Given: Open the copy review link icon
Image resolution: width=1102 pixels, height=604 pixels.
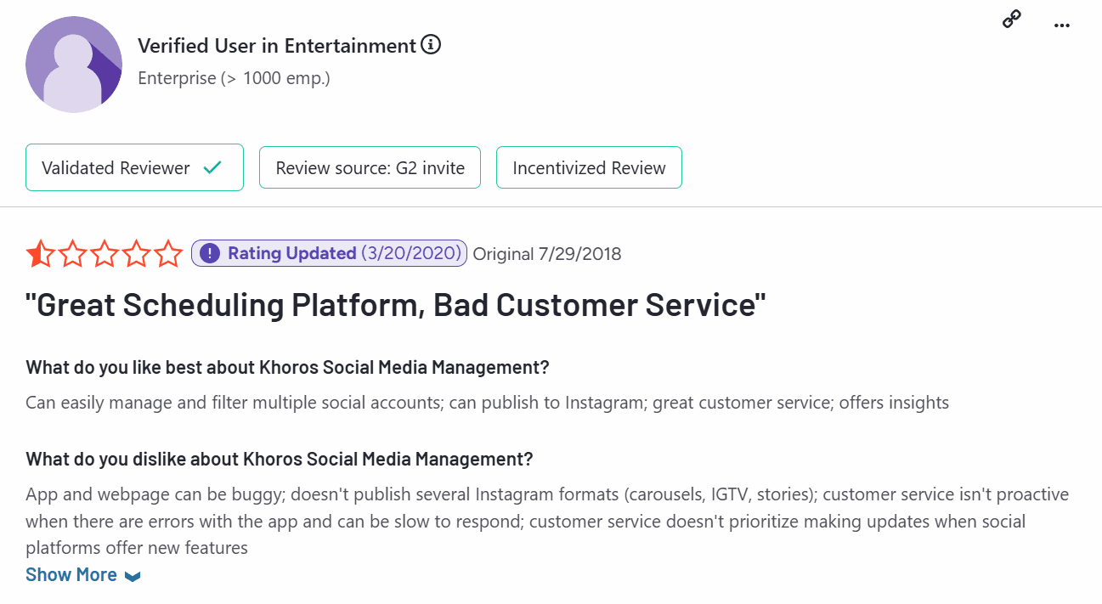Looking at the screenshot, I should [1011, 19].
